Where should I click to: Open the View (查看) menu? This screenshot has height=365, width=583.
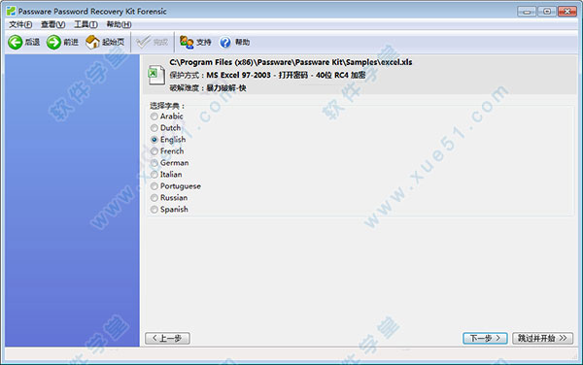pos(52,24)
